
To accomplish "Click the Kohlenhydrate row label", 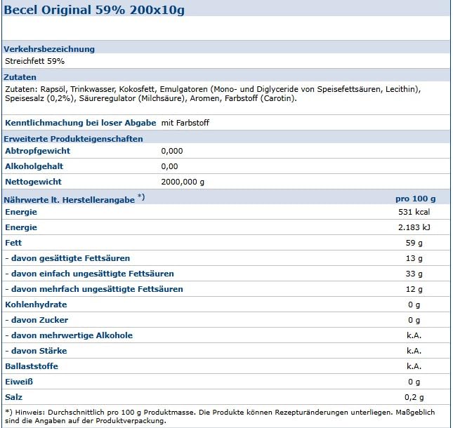I will coord(36,305).
